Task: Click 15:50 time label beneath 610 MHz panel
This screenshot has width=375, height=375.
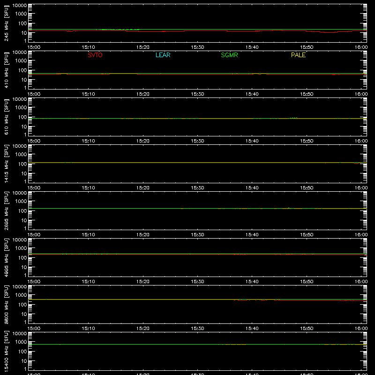Action: pyautogui.click(x=307, y=141)
